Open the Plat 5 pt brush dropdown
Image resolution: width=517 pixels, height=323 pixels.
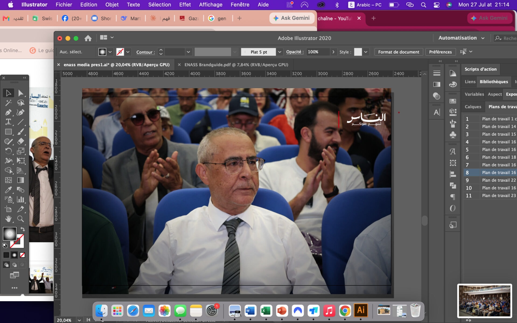click(280, 52)
